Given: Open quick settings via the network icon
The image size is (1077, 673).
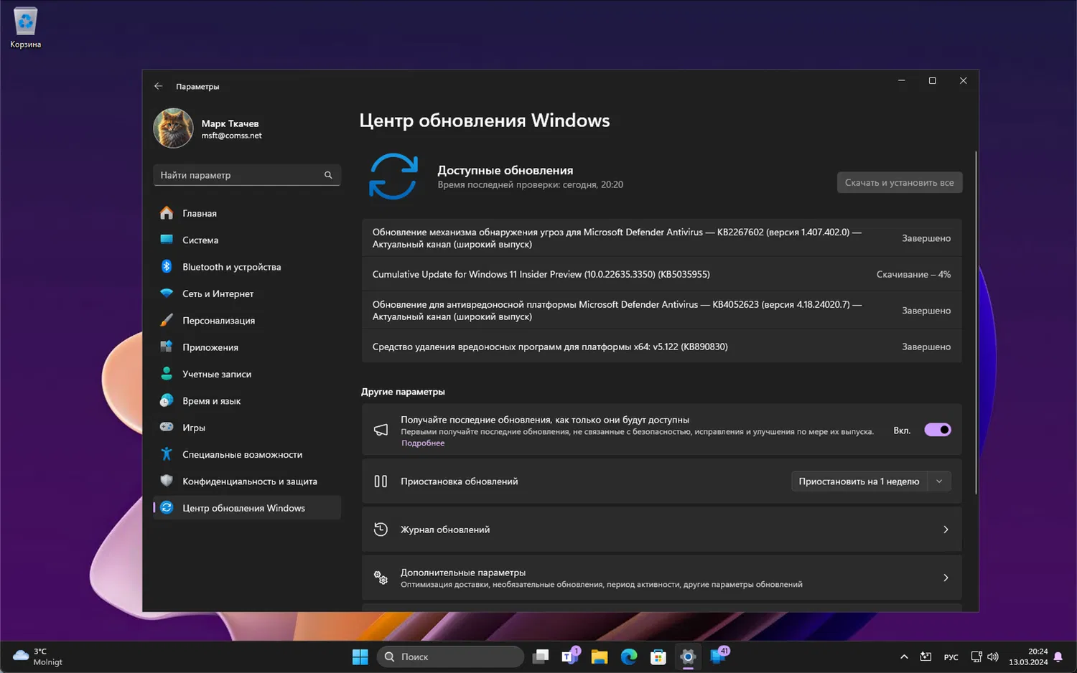Looking at the screenshot, I should pos(976,656).
